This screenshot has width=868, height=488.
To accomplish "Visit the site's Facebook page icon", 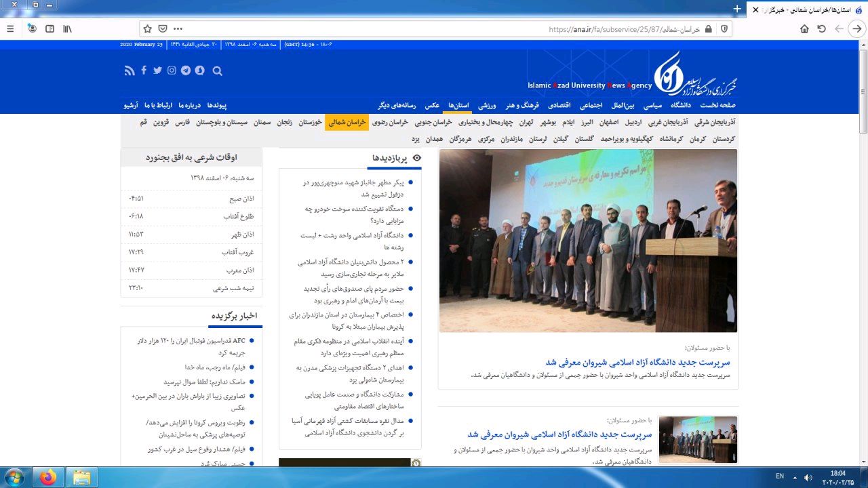I will tap(144, 70).
